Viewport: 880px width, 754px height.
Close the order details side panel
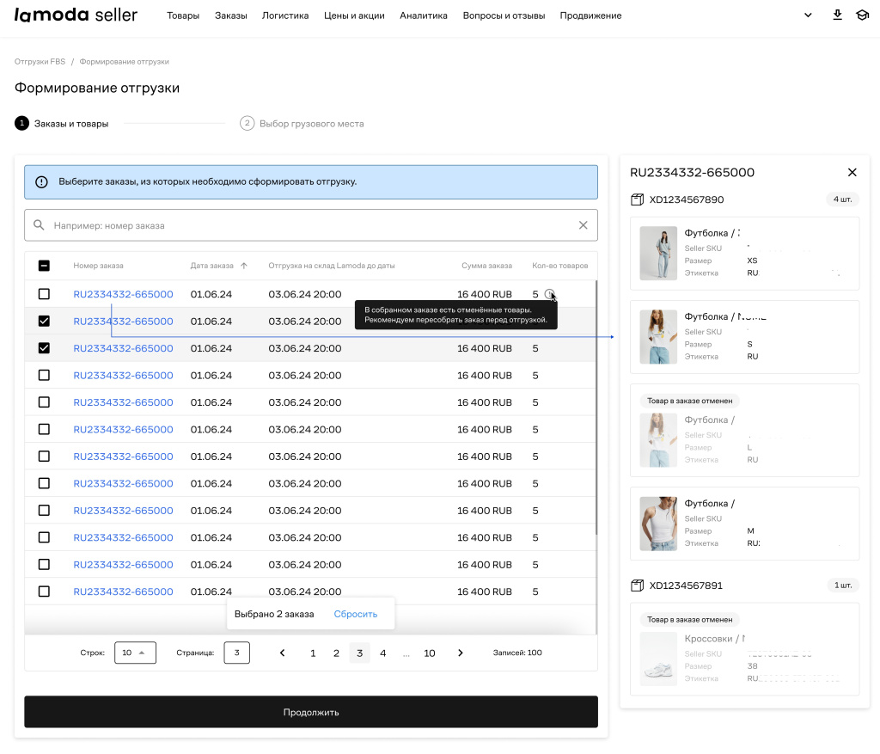852,172
